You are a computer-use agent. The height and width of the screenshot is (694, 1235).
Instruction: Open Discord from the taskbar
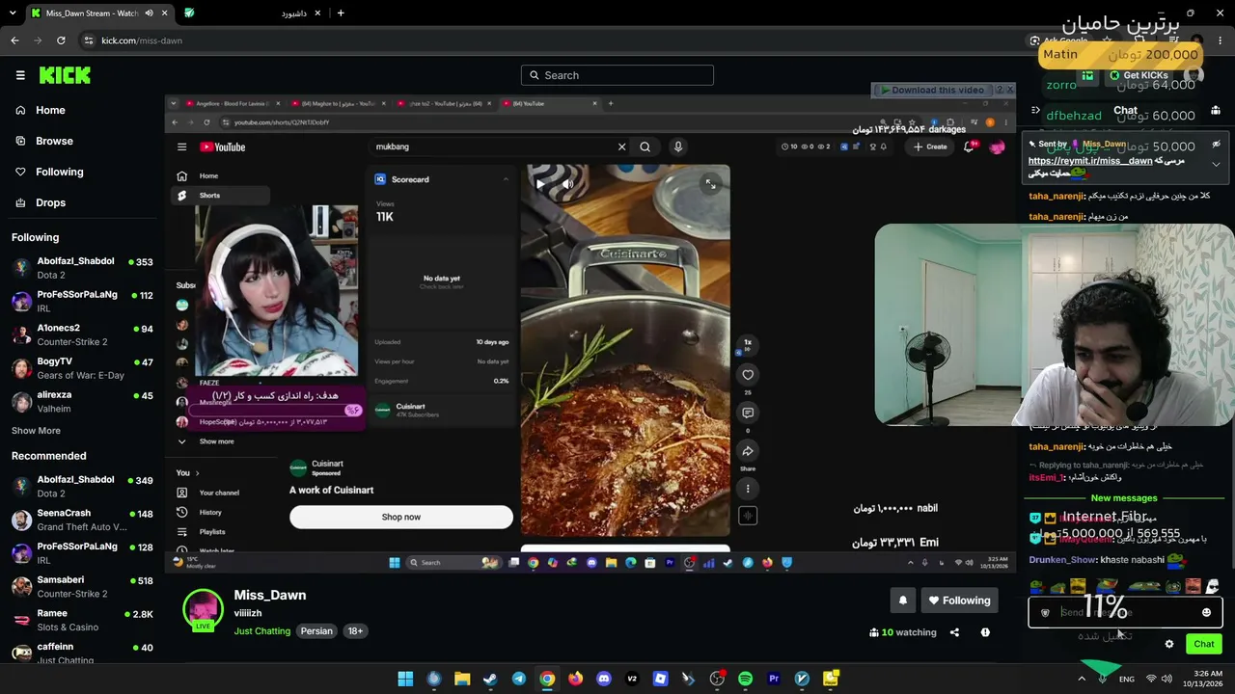pyautogui.click(x=604, y=679)
